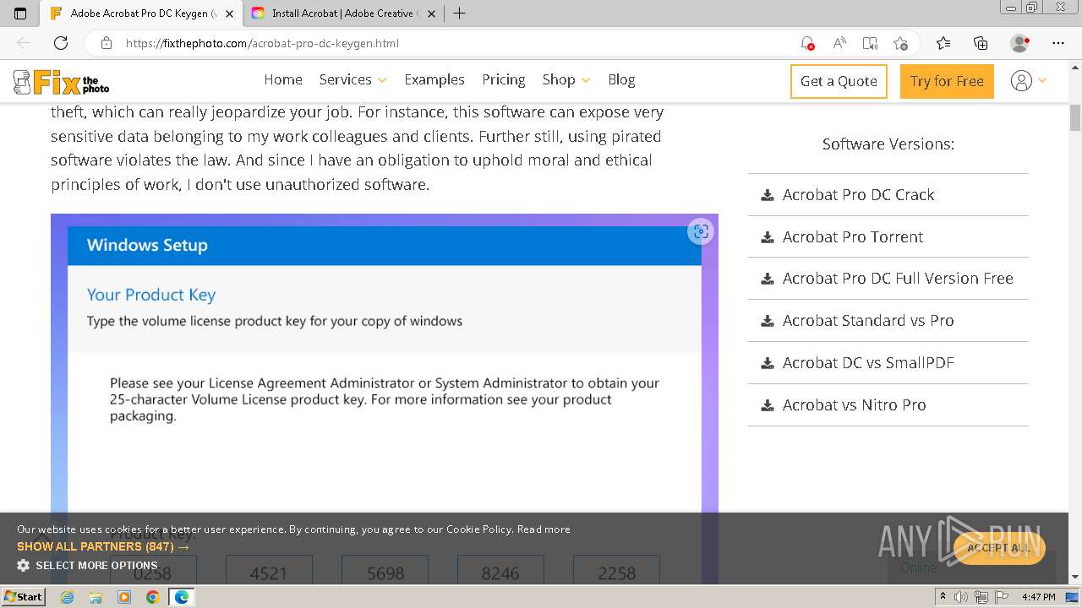This screenshot has width=1082, height=608.
Task: Expand the Services menu chevron
Action: [x=382, y=80]
